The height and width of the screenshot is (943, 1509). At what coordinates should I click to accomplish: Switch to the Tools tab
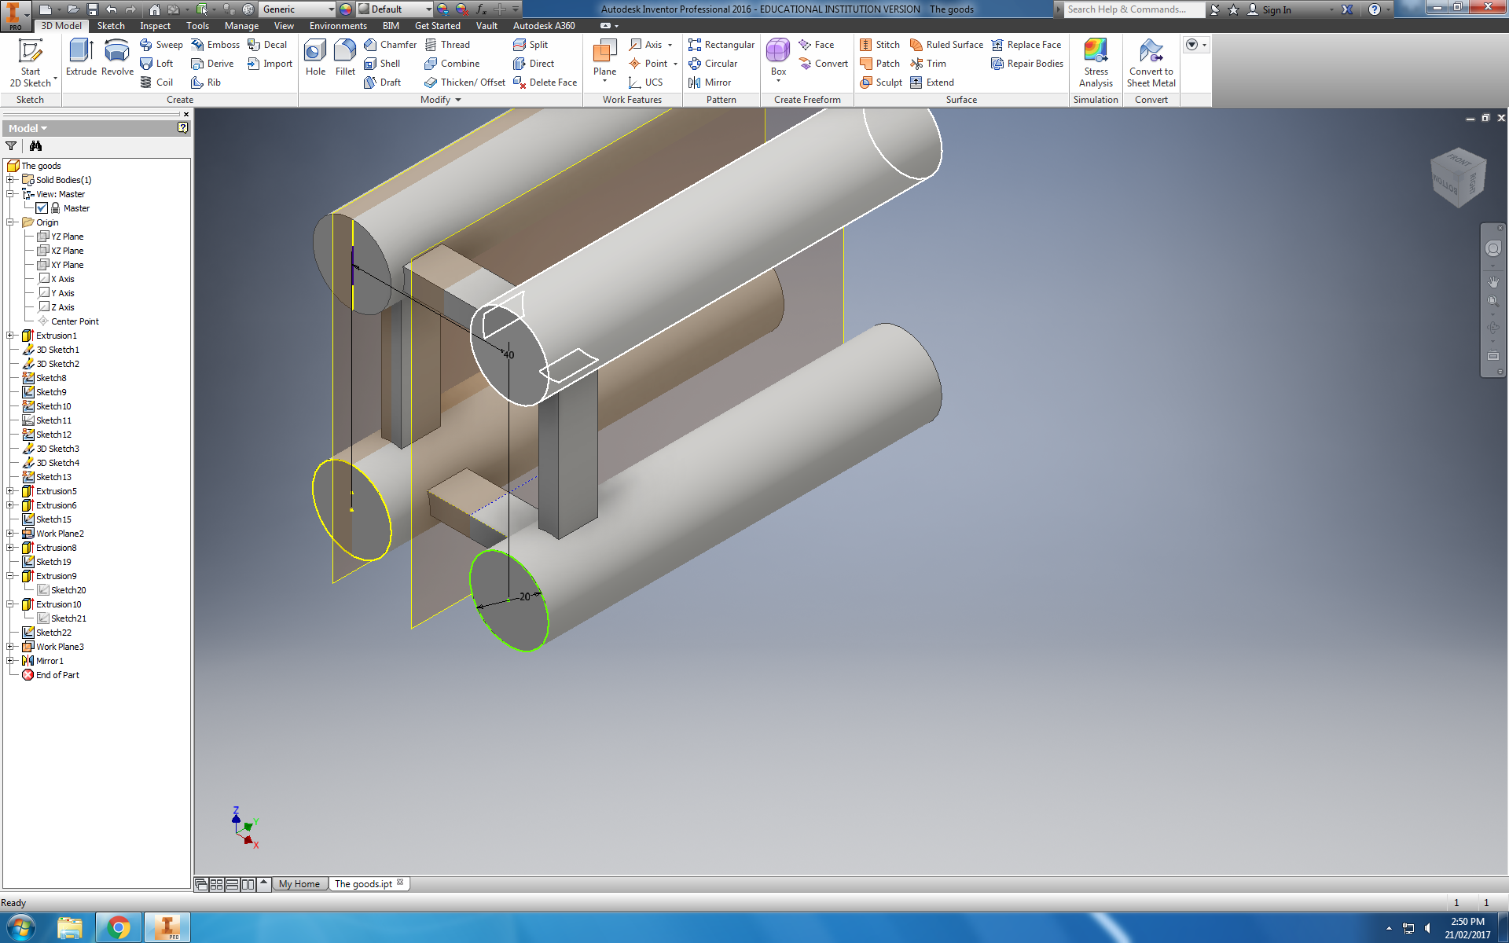pyautogui.click(x=197, y=26)
